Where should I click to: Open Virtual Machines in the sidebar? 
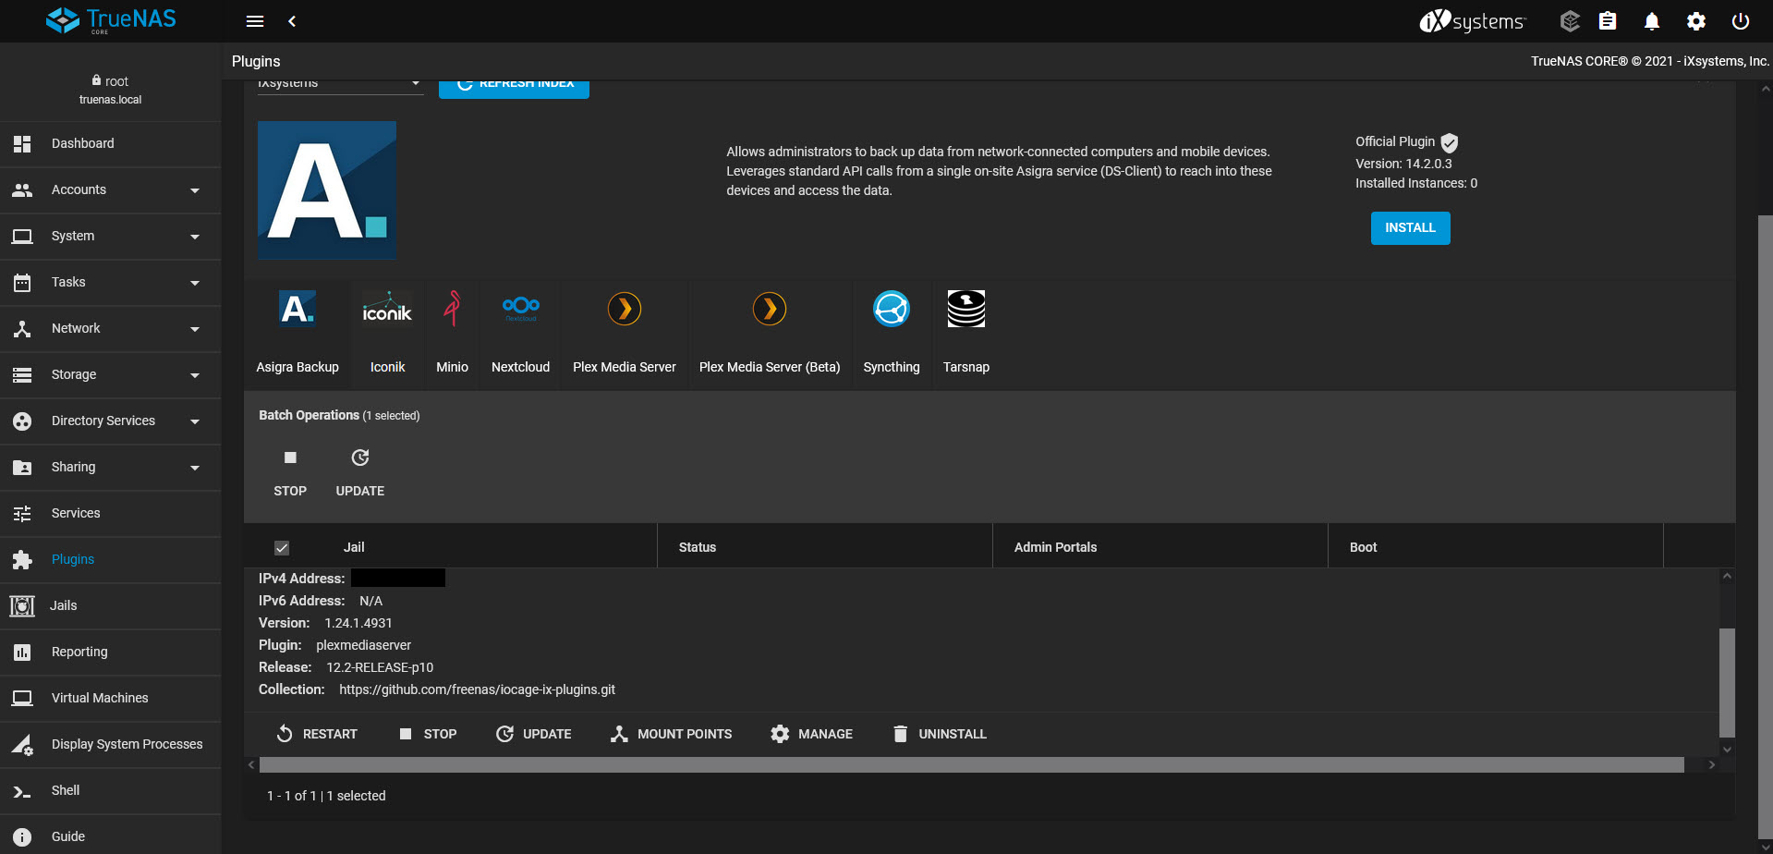click(x=111, y=699)
